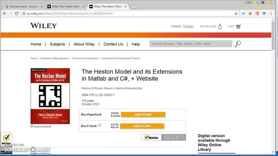This screenshot has width=278, height=156.
Task: Open a new browser tab
Action: click(x=133, y=7)
